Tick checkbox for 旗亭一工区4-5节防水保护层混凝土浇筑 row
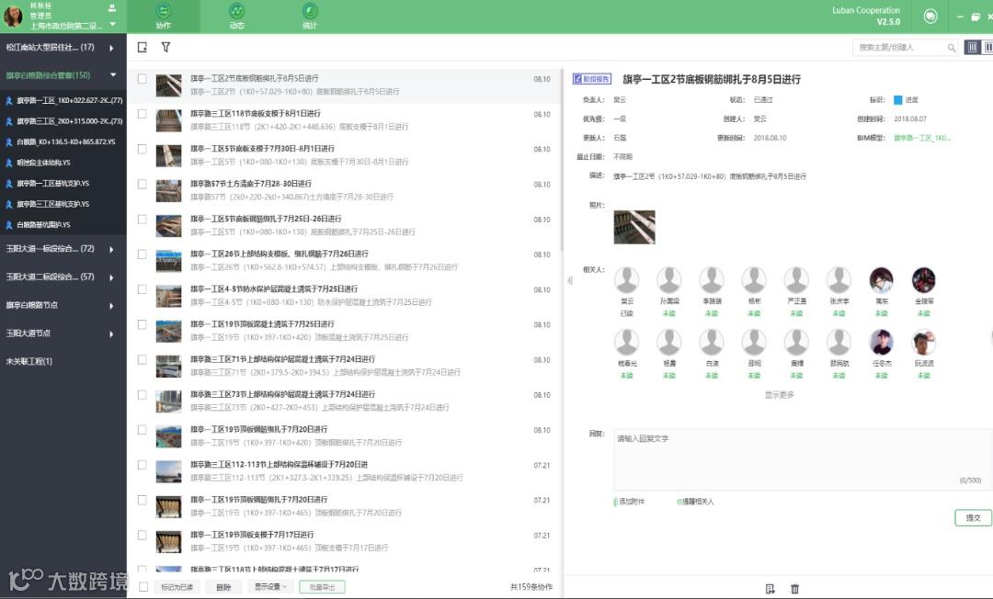993x599 pixels. tap(143, 289)
